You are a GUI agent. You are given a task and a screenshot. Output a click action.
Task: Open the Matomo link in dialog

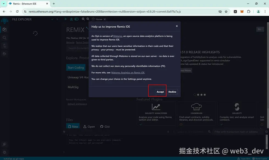point(118,36)
